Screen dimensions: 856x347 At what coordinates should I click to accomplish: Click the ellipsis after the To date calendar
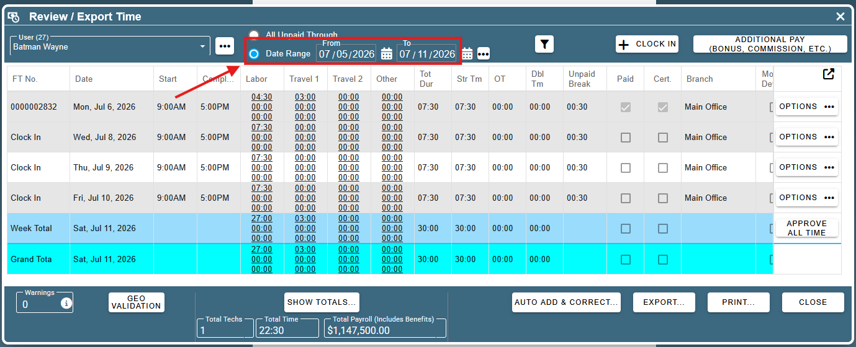(x=484, y=54)
